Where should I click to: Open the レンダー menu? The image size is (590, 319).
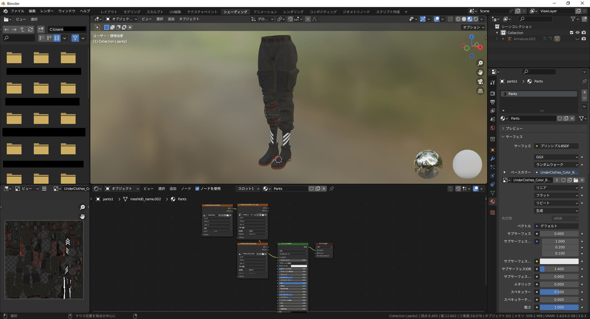coord(47,11)
